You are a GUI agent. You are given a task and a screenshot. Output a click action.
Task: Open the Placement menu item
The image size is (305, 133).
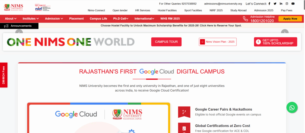coord(77,18)
